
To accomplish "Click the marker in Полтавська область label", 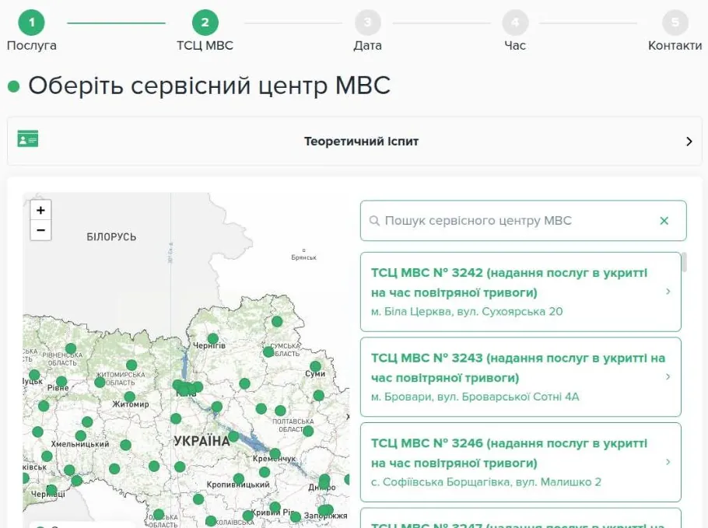I will point(308,431).
